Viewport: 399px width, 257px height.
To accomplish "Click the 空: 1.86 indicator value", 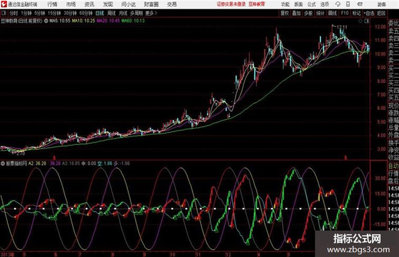I will pyautogui.click(x=105, y=163).
